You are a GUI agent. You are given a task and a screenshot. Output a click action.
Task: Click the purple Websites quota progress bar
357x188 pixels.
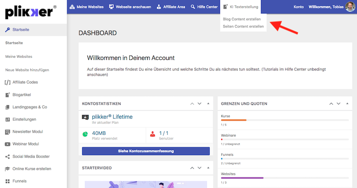click(242, 178)
